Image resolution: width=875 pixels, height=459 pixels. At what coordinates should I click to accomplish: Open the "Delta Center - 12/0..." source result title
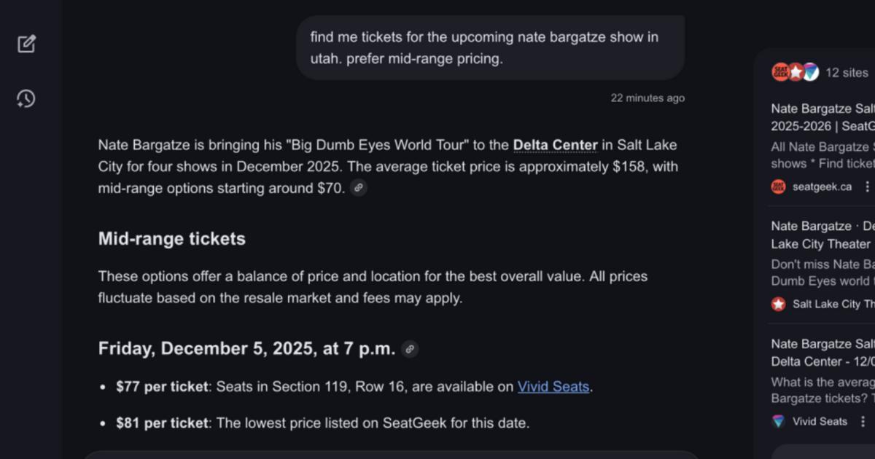click(x=822, y=353)
